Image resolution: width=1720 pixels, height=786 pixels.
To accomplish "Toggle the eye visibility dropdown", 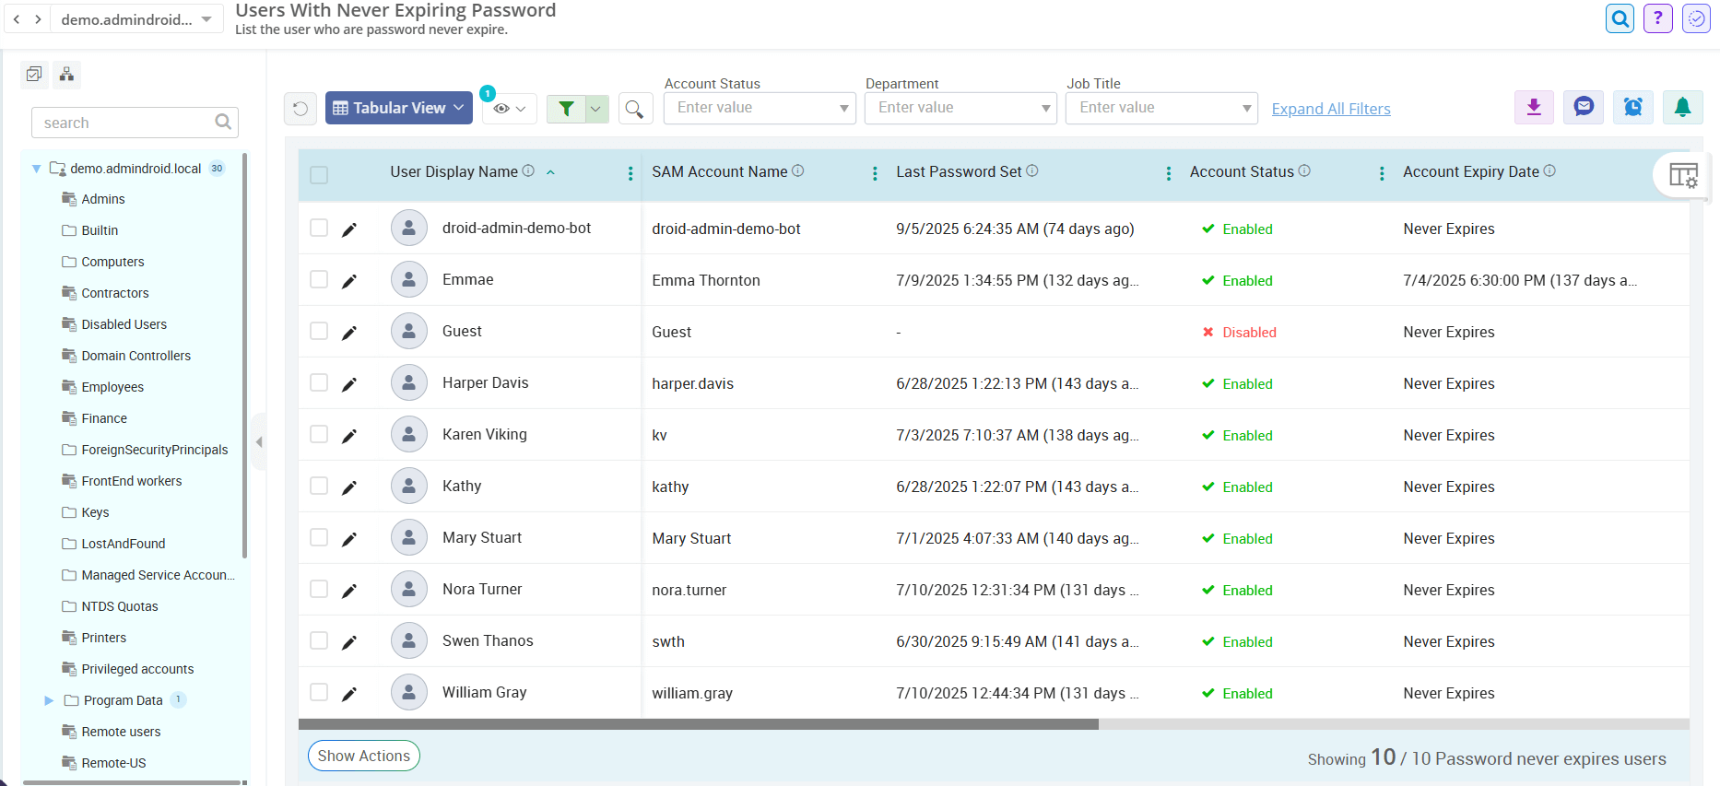I will [x=510, y=109].
